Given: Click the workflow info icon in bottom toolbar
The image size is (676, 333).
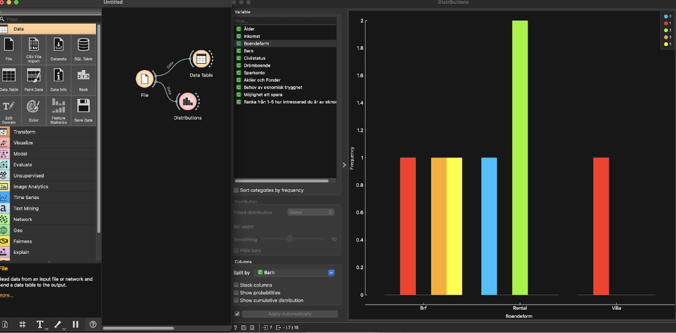Looking at the screenshot, I should point(5,325).
